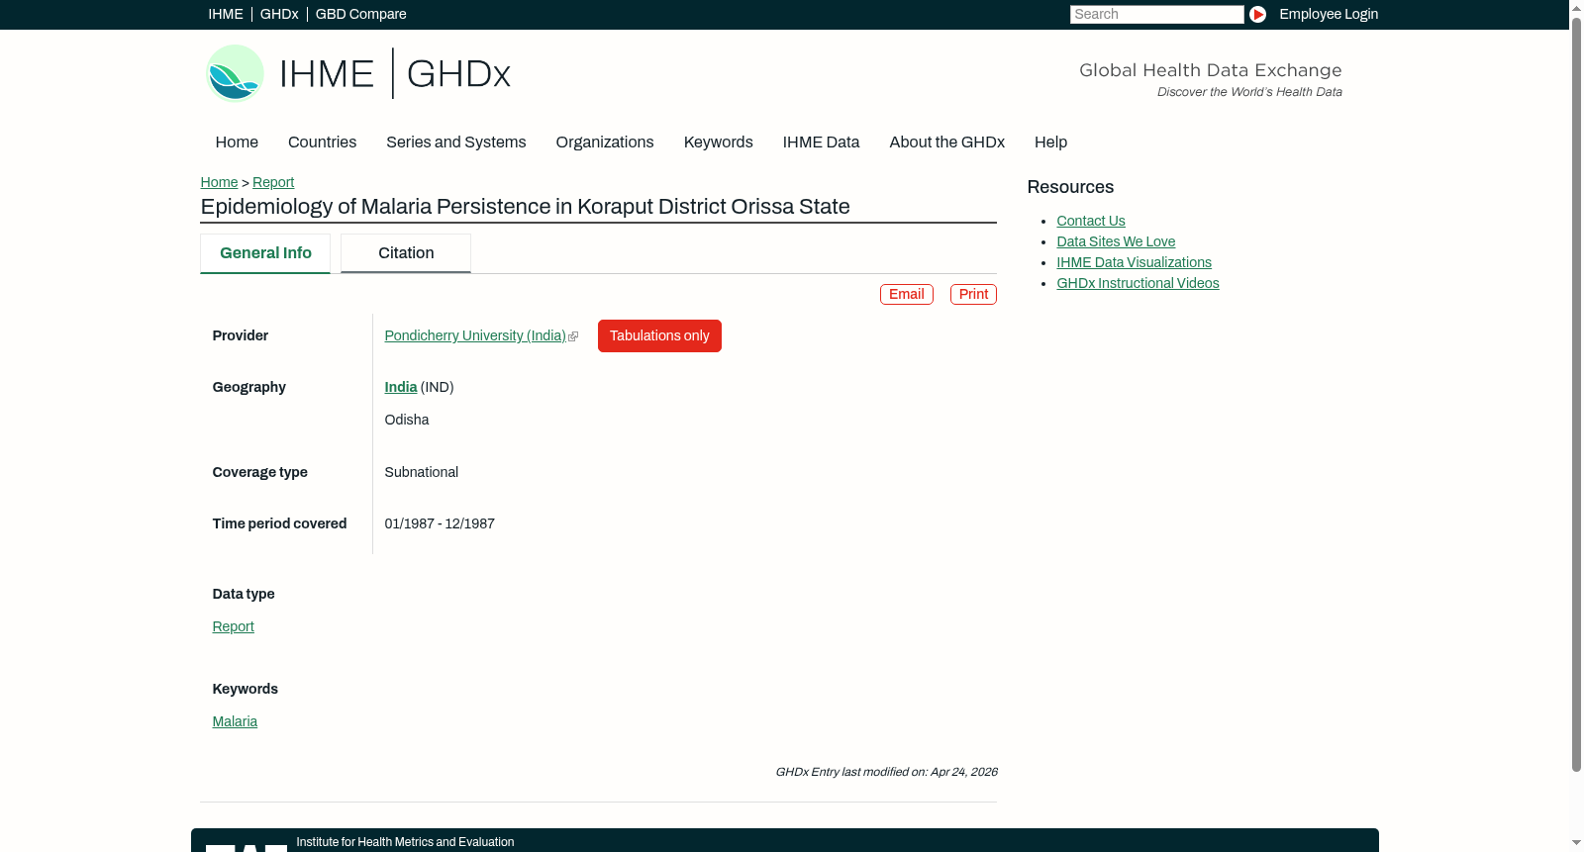Open the Report data type link

click(x=233, y=627)
